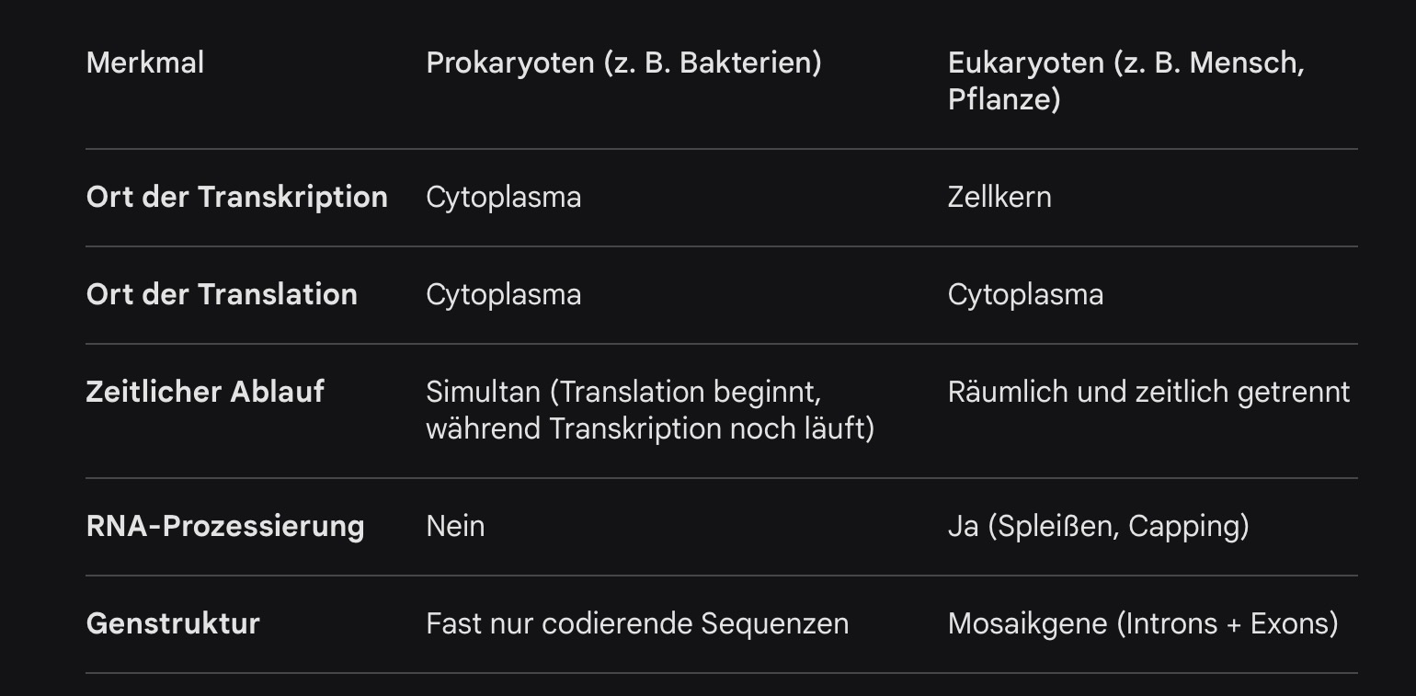Click the 'RNA-Prozessierung' row label

pyautogui.click(x=225, y=527)
